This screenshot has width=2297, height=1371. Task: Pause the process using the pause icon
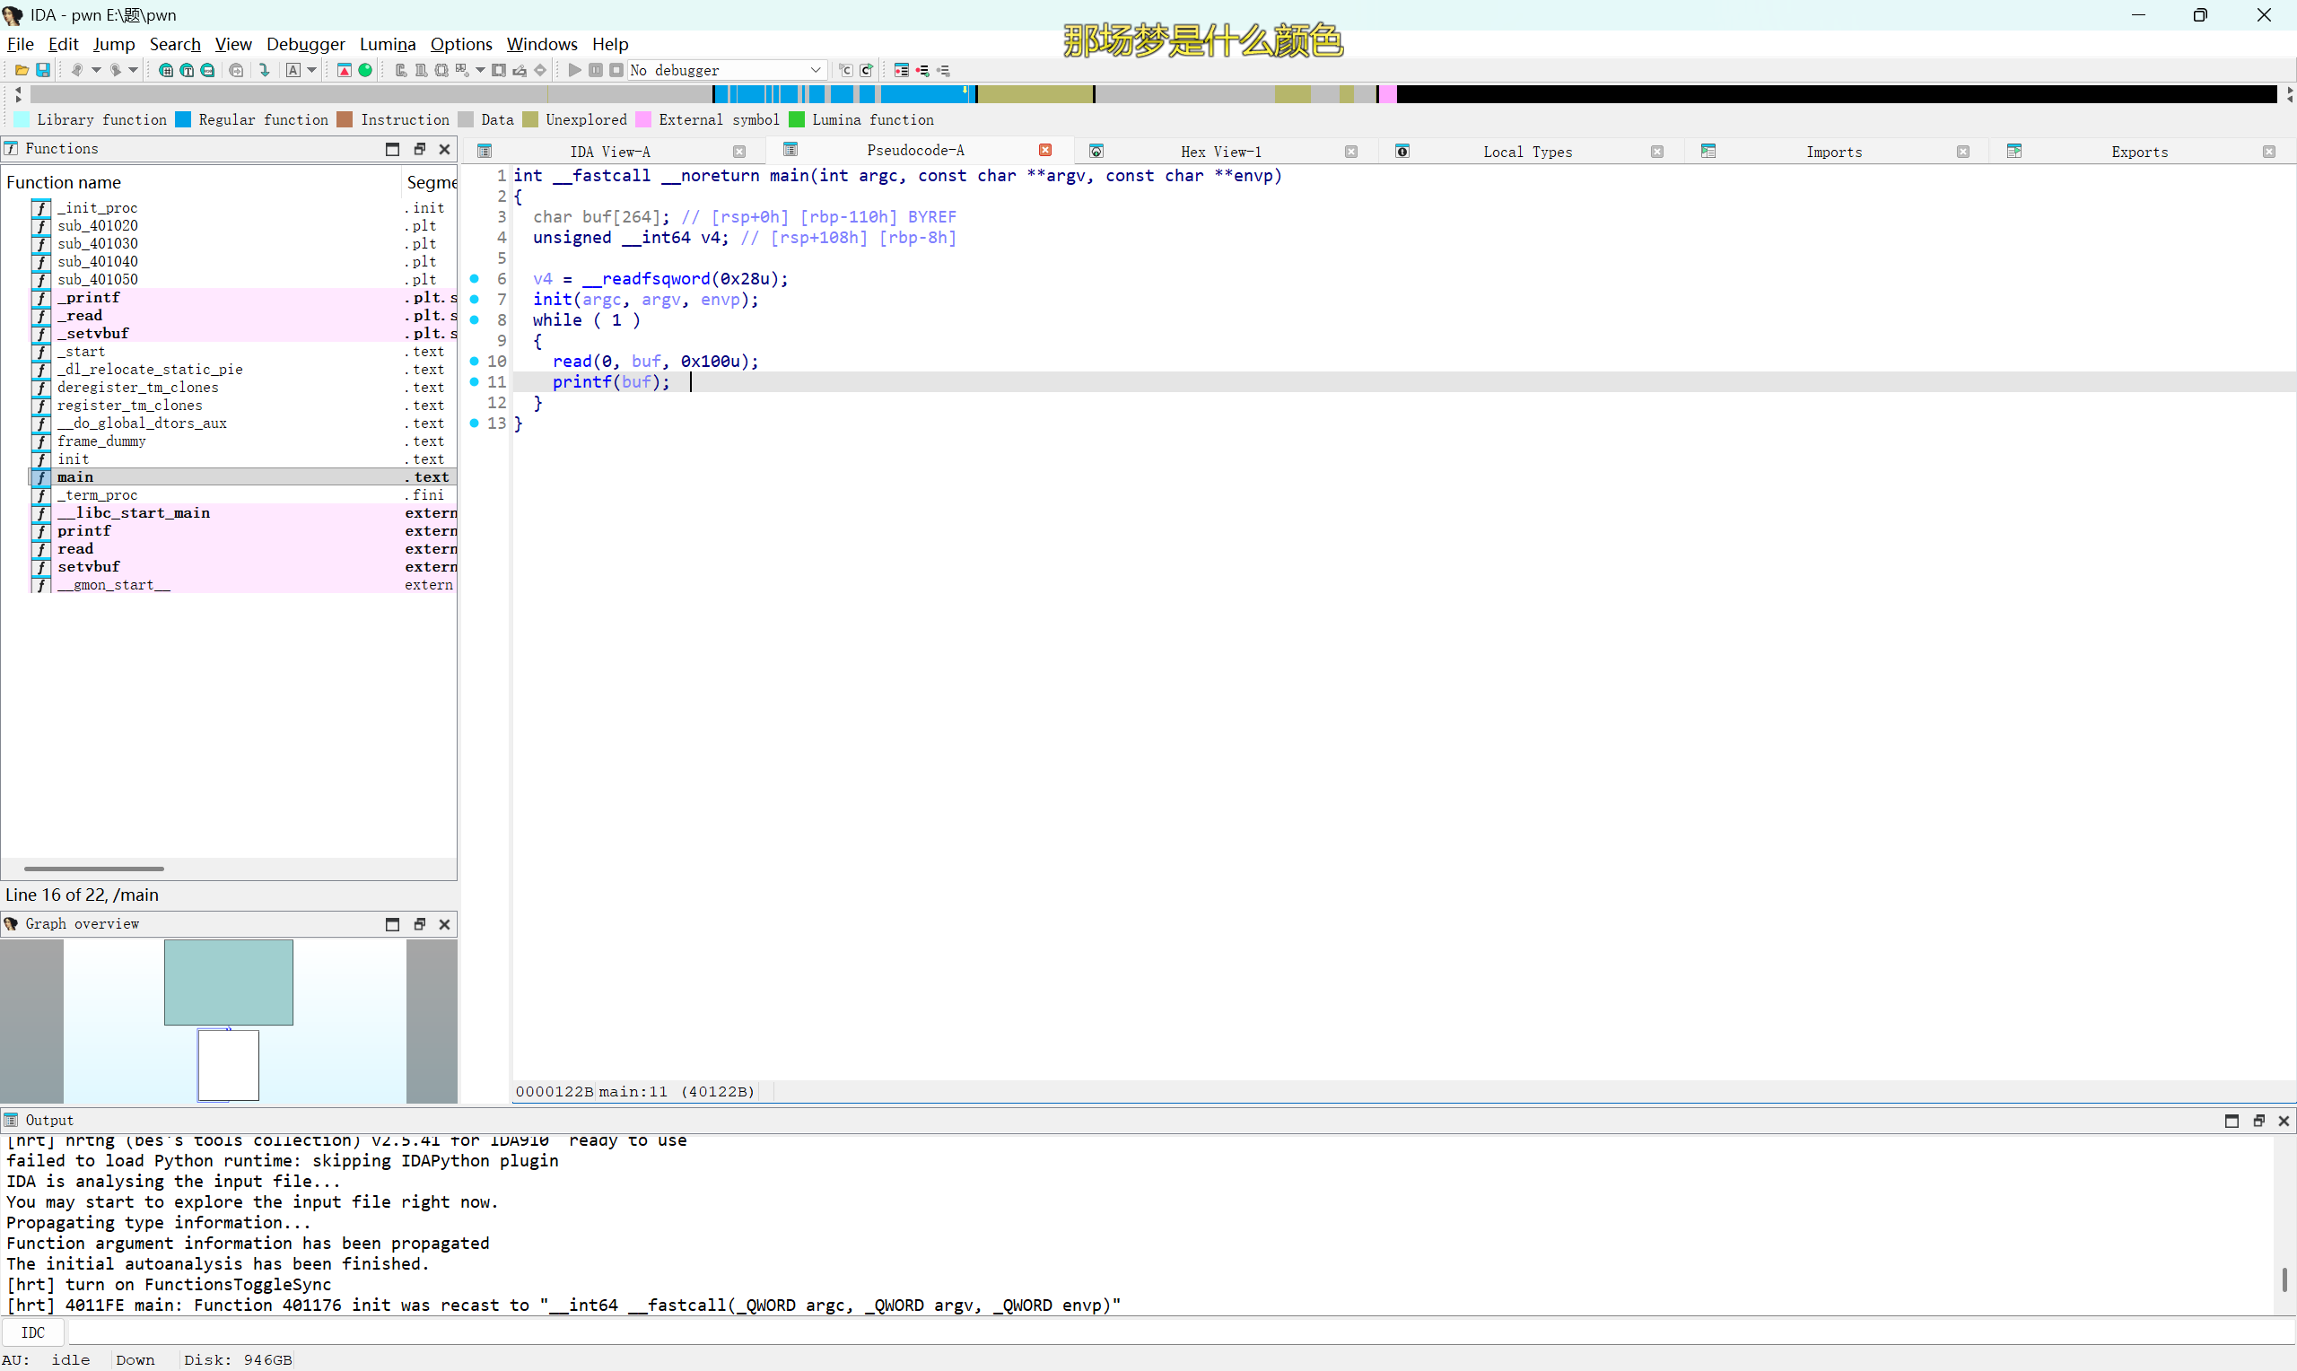596,69
